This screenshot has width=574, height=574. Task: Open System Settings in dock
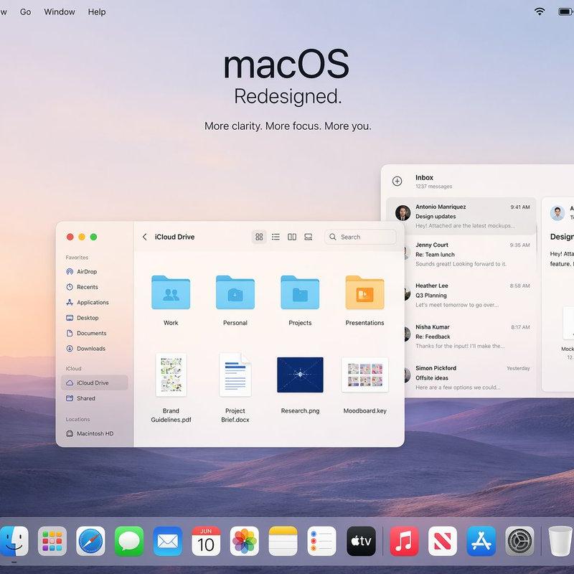pyautogui.click(x=519, y=541)
